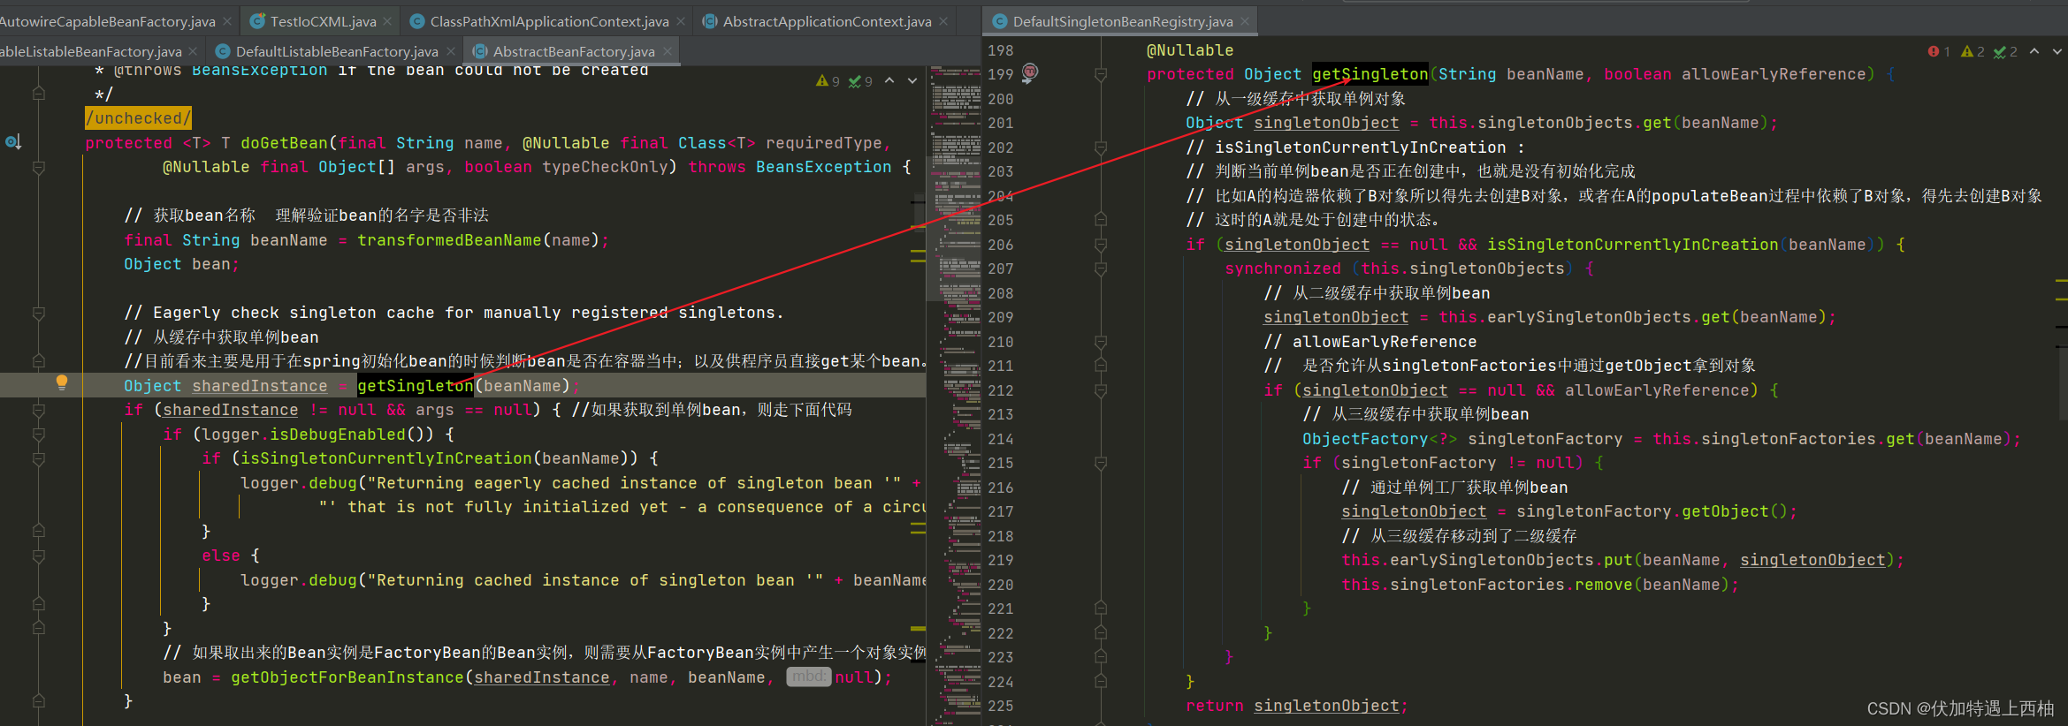
Task: Collapse if block fold marker at line 206
Action: point(1101,245)
